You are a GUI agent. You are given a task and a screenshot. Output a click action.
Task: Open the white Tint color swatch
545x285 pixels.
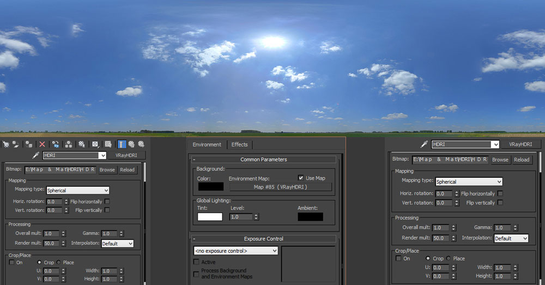click(209, 216)
